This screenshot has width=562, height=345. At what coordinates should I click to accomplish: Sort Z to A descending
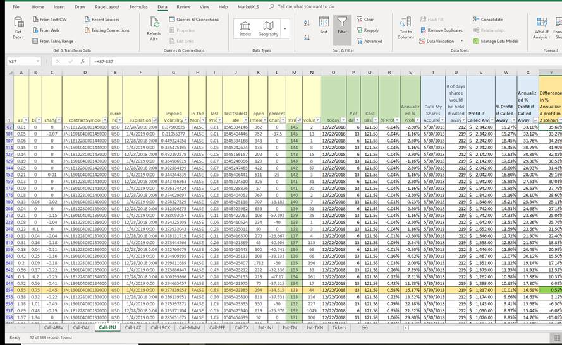coord(307,37)
